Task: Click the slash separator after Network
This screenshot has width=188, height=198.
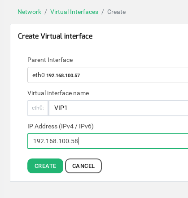Action: point(46,12)
